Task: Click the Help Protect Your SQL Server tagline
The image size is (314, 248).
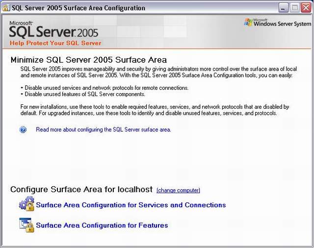Action: click(55, 43)
